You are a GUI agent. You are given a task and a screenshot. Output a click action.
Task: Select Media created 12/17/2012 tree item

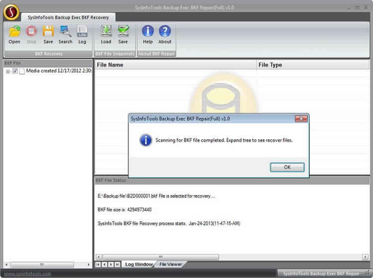pyautogui.click(x=59, y=71)
